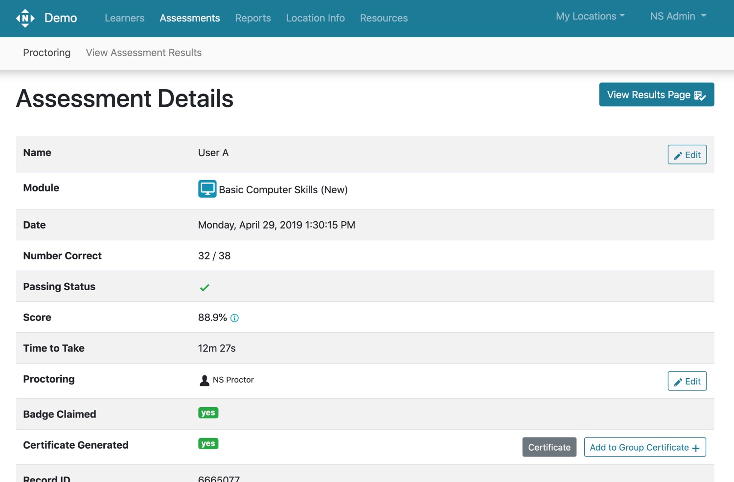Click the Badge Claimed label
Image resolution: width=734 pixels, height=482 pixels.
pyautogui.click(x=60, y=414)
